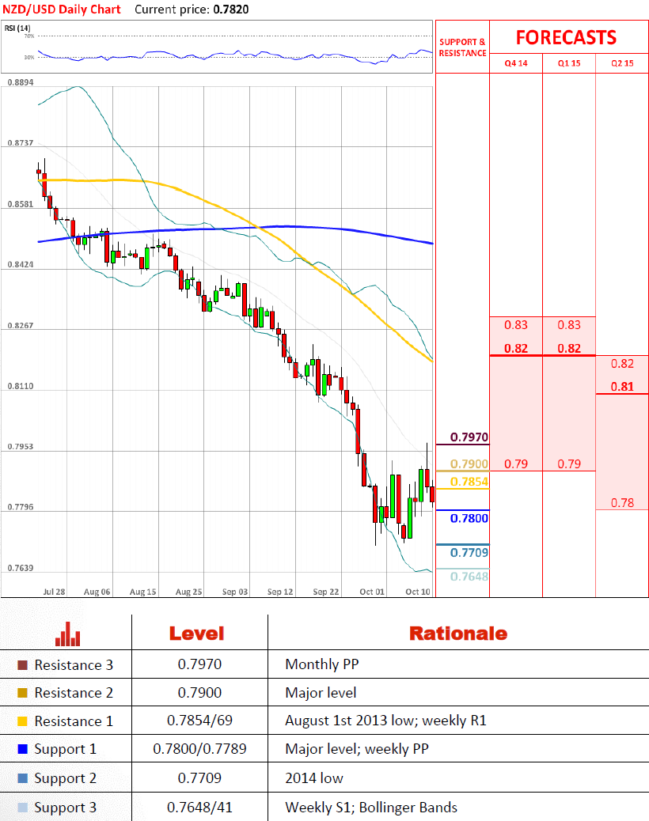This screenshot has height=821, width=649.
Task: Click the 'Level' table column header
Action: (196, 634)
